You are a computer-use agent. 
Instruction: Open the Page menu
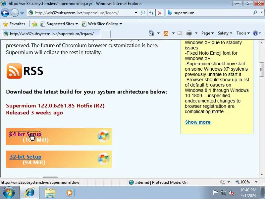[208, 33]
